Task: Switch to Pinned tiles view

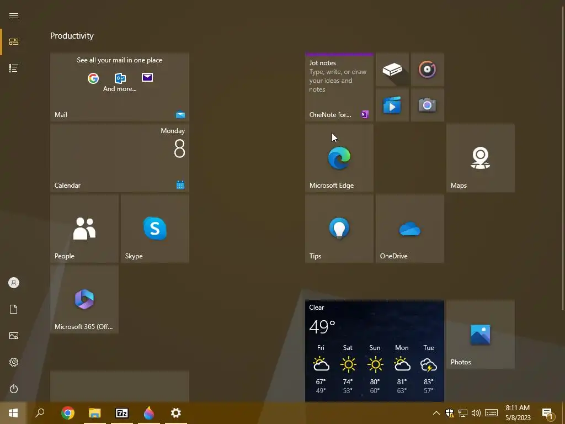Action: (x=14, y=42)
